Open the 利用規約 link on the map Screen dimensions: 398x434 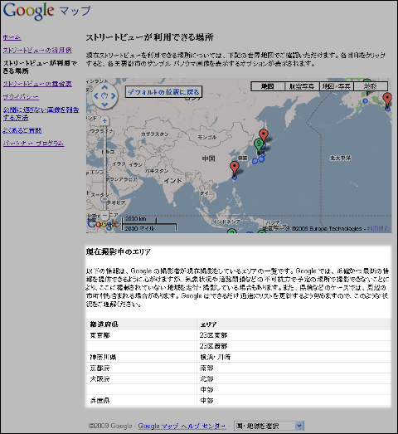378,228
